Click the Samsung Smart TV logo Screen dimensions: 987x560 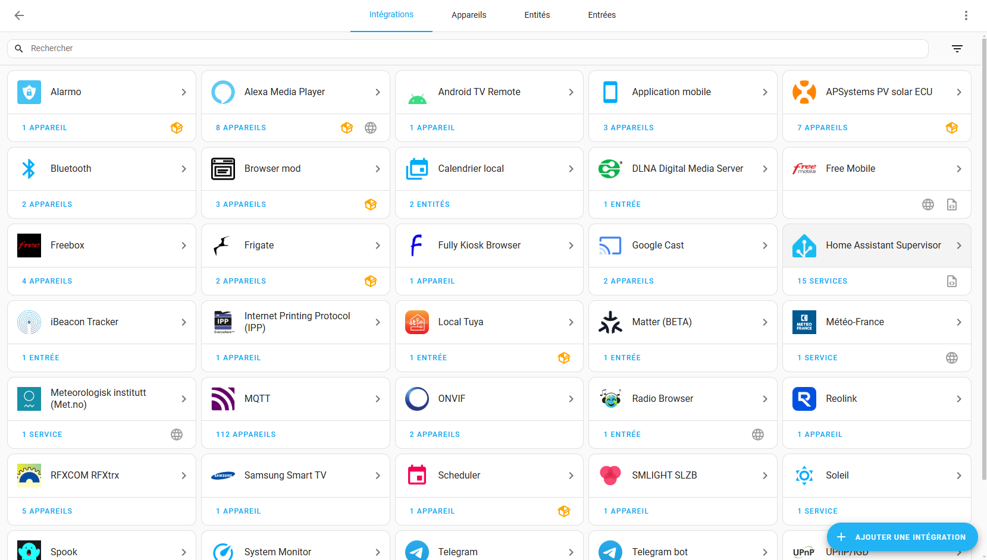point(223,476)
